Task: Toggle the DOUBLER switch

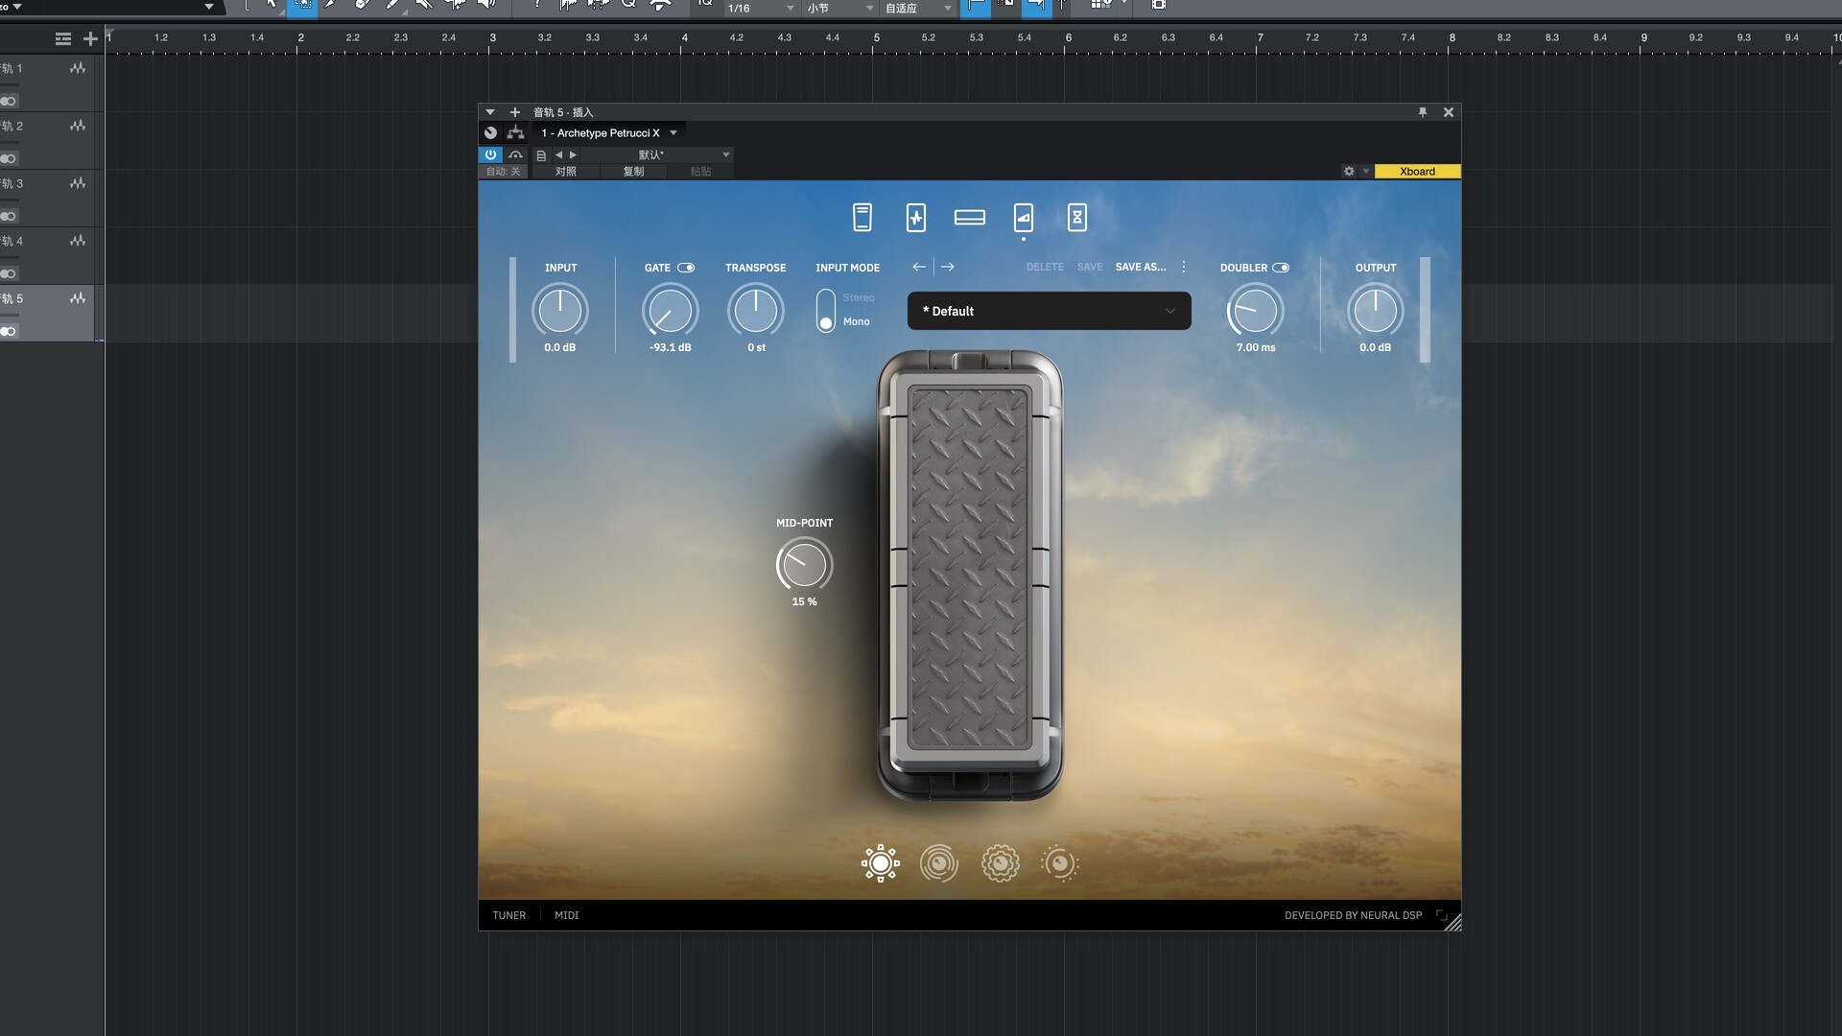Action: click(x=1281, y=268)
